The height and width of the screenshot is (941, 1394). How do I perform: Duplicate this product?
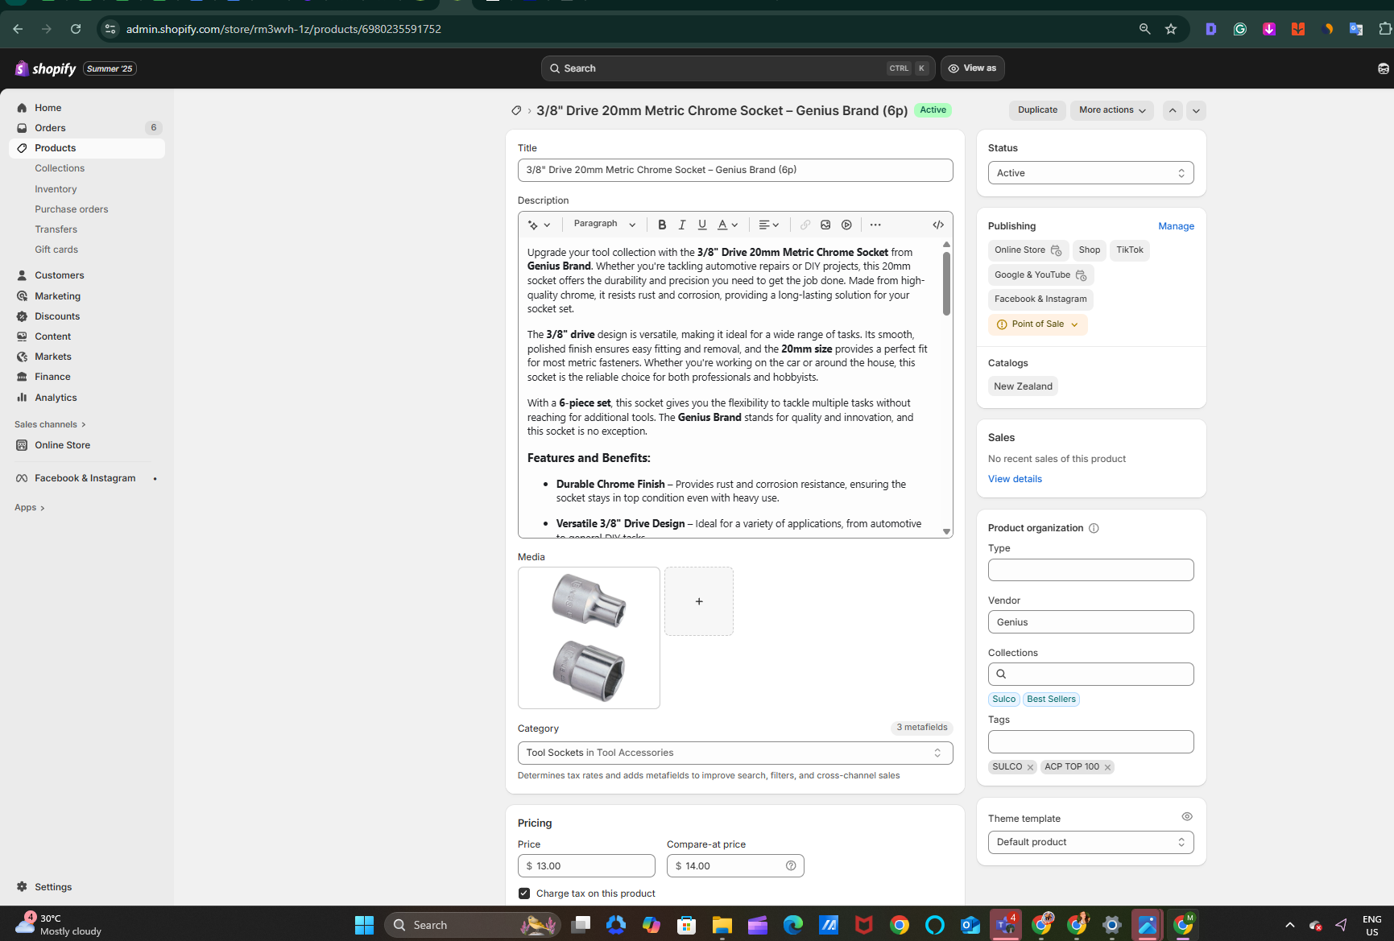[x=1037, y=110]
